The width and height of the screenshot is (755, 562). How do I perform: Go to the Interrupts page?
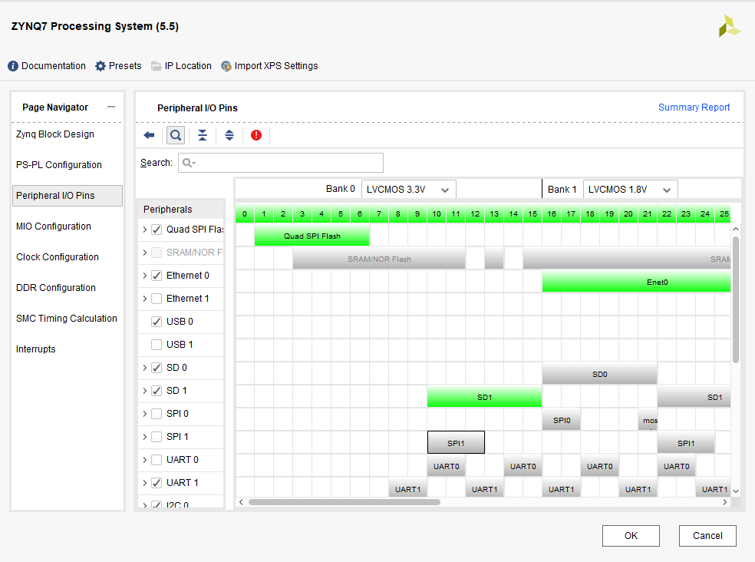[x=35, y=349]
